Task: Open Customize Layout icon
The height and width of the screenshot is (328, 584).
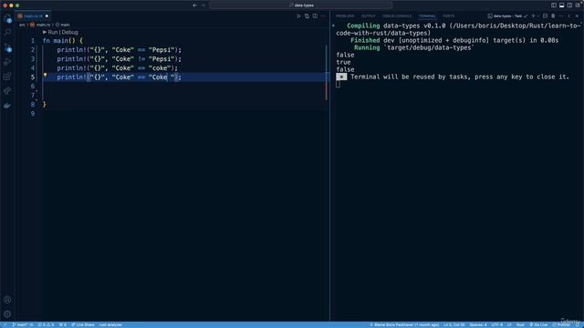Action: [x=578, y=5]
